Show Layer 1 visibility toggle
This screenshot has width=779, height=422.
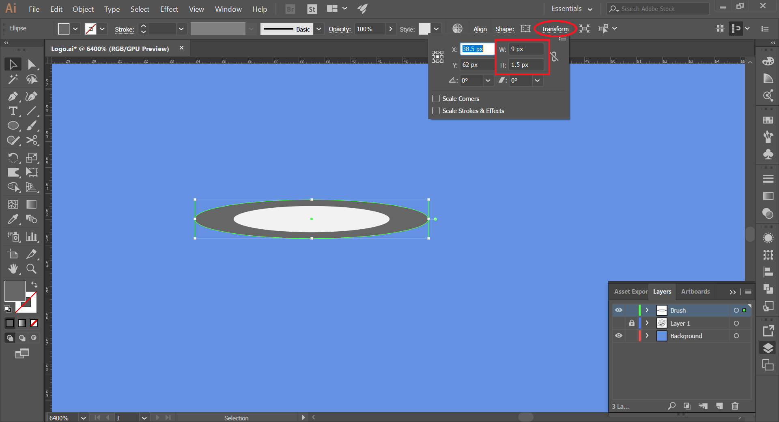point(619,323)
